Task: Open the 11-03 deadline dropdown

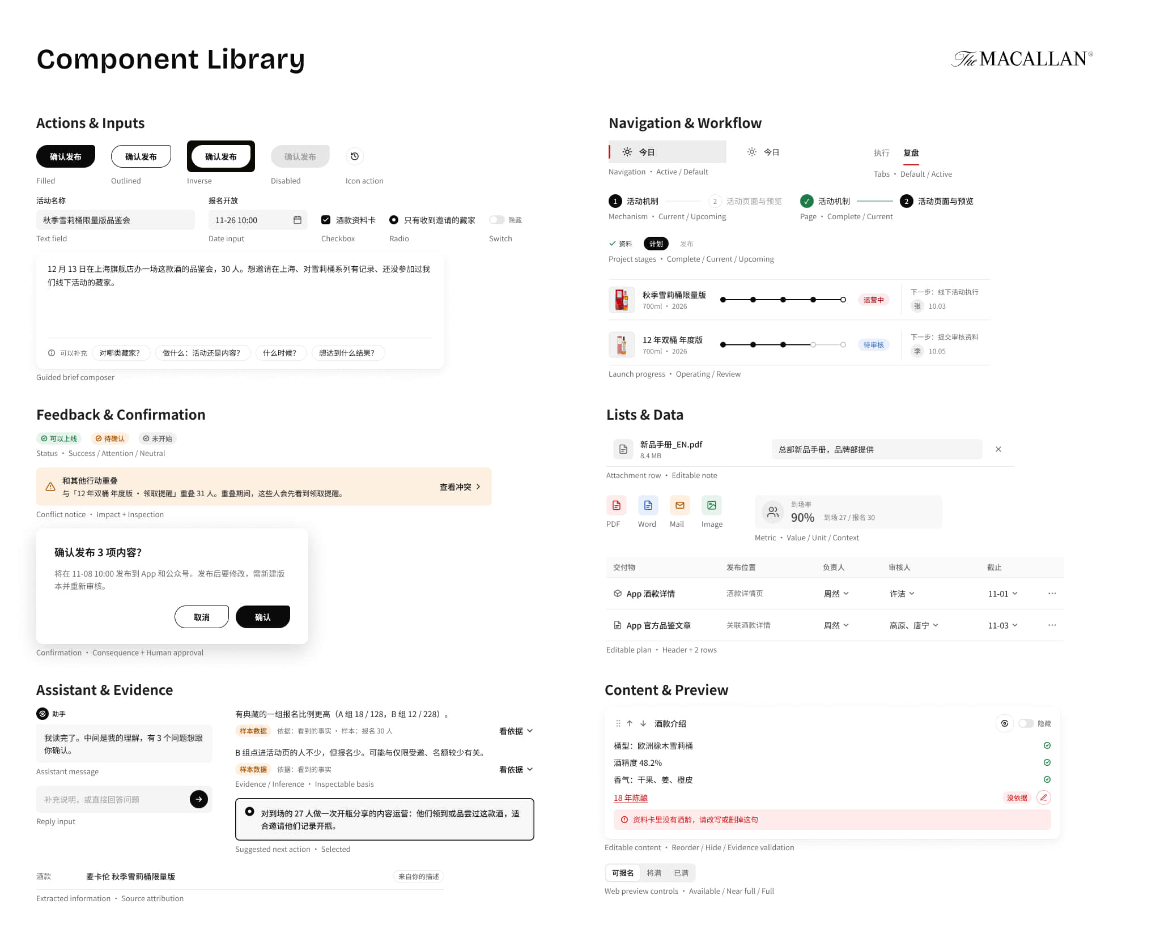Action: tap(1003, 625)
